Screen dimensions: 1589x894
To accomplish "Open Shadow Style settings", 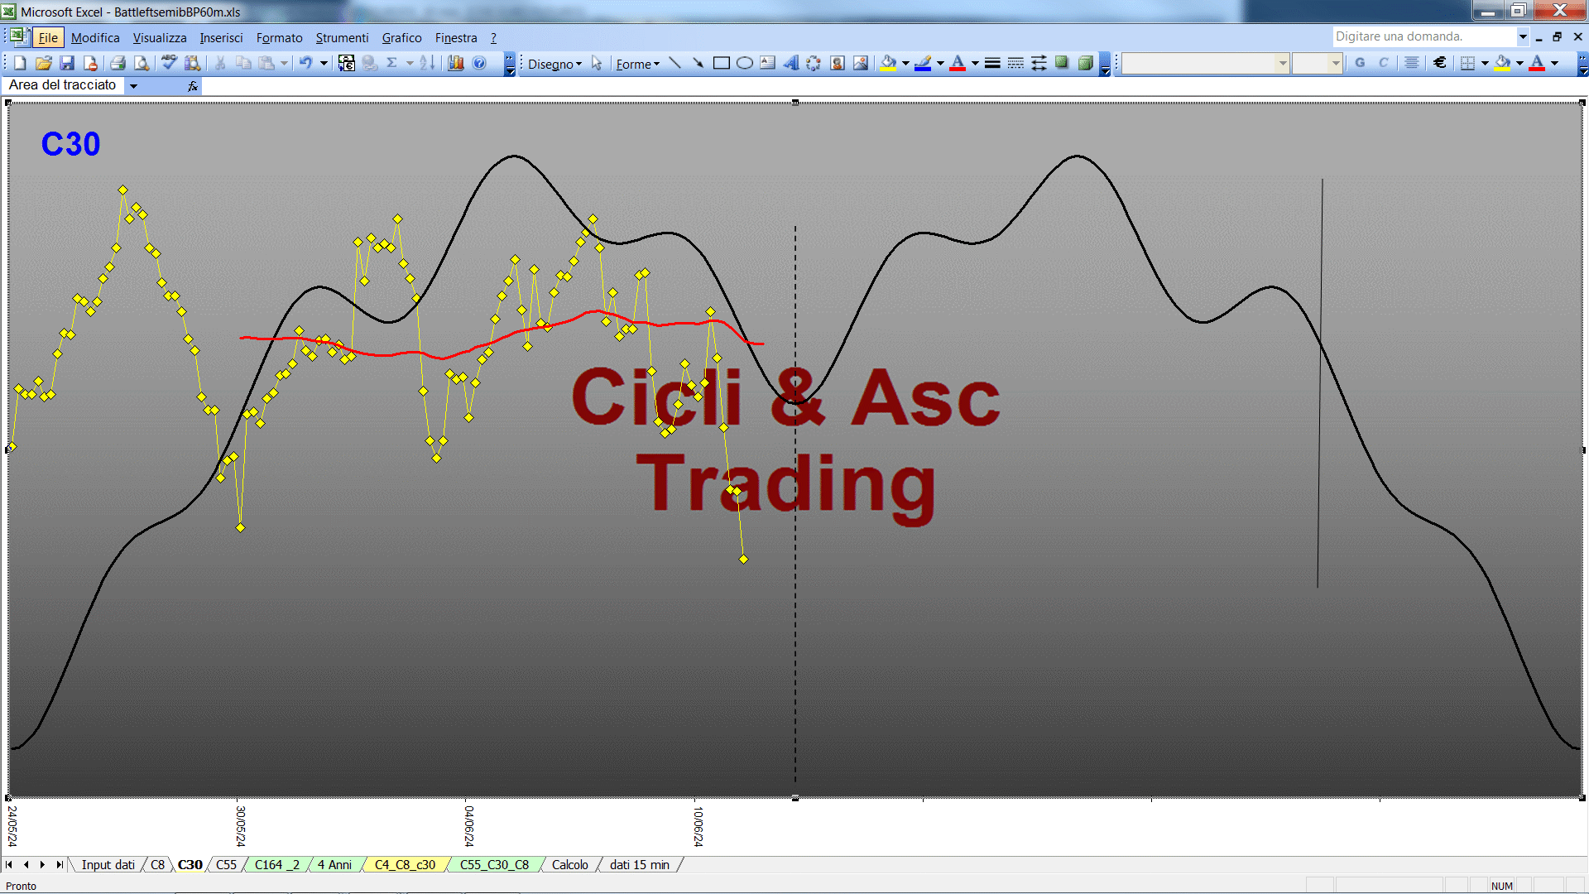I will pyautogui.click(x=1062, y=63).
